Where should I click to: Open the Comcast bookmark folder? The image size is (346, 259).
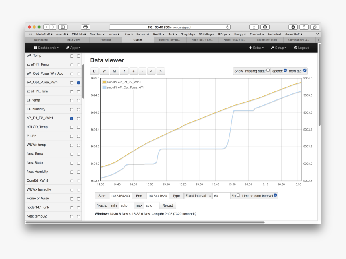257,34
